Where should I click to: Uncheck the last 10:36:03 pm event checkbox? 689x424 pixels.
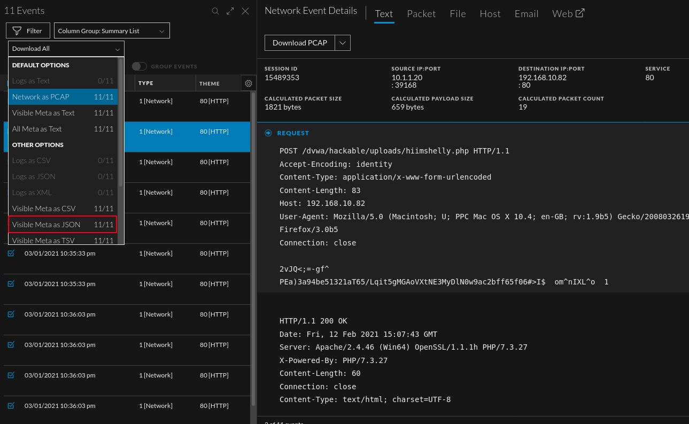click(x=11, y=406)
